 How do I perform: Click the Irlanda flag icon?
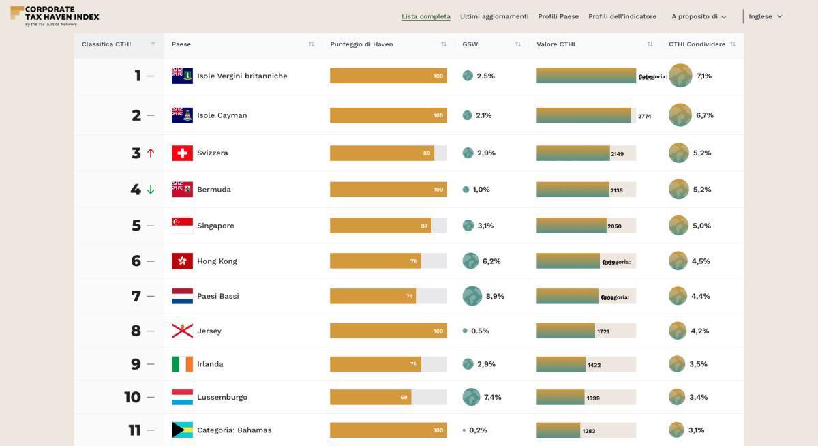coord(182,364)
